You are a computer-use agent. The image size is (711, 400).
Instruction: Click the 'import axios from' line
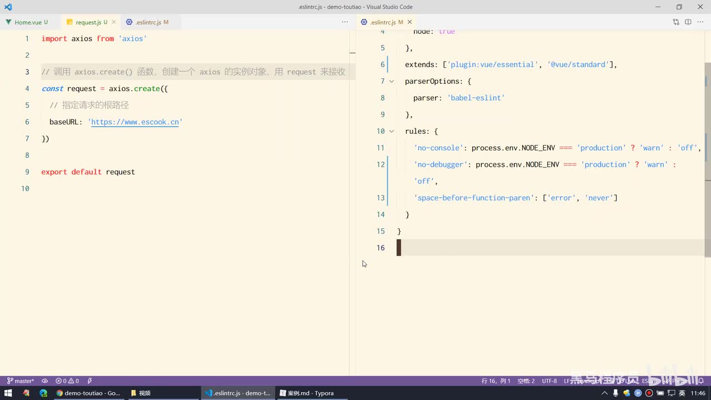pos(94,39)
